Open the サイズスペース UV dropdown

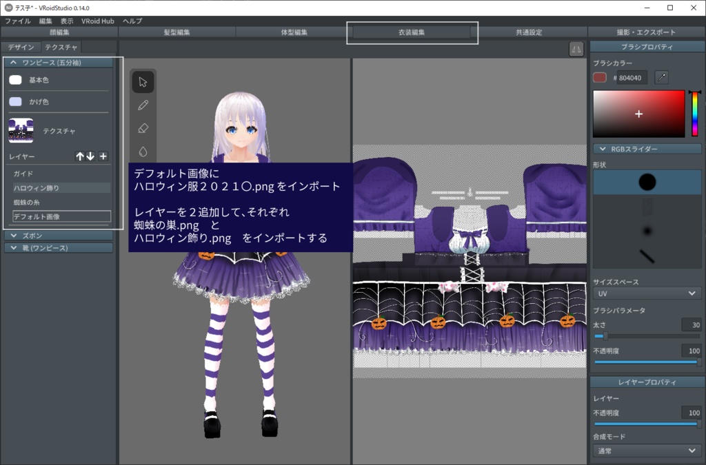click(x=647, y=293)
